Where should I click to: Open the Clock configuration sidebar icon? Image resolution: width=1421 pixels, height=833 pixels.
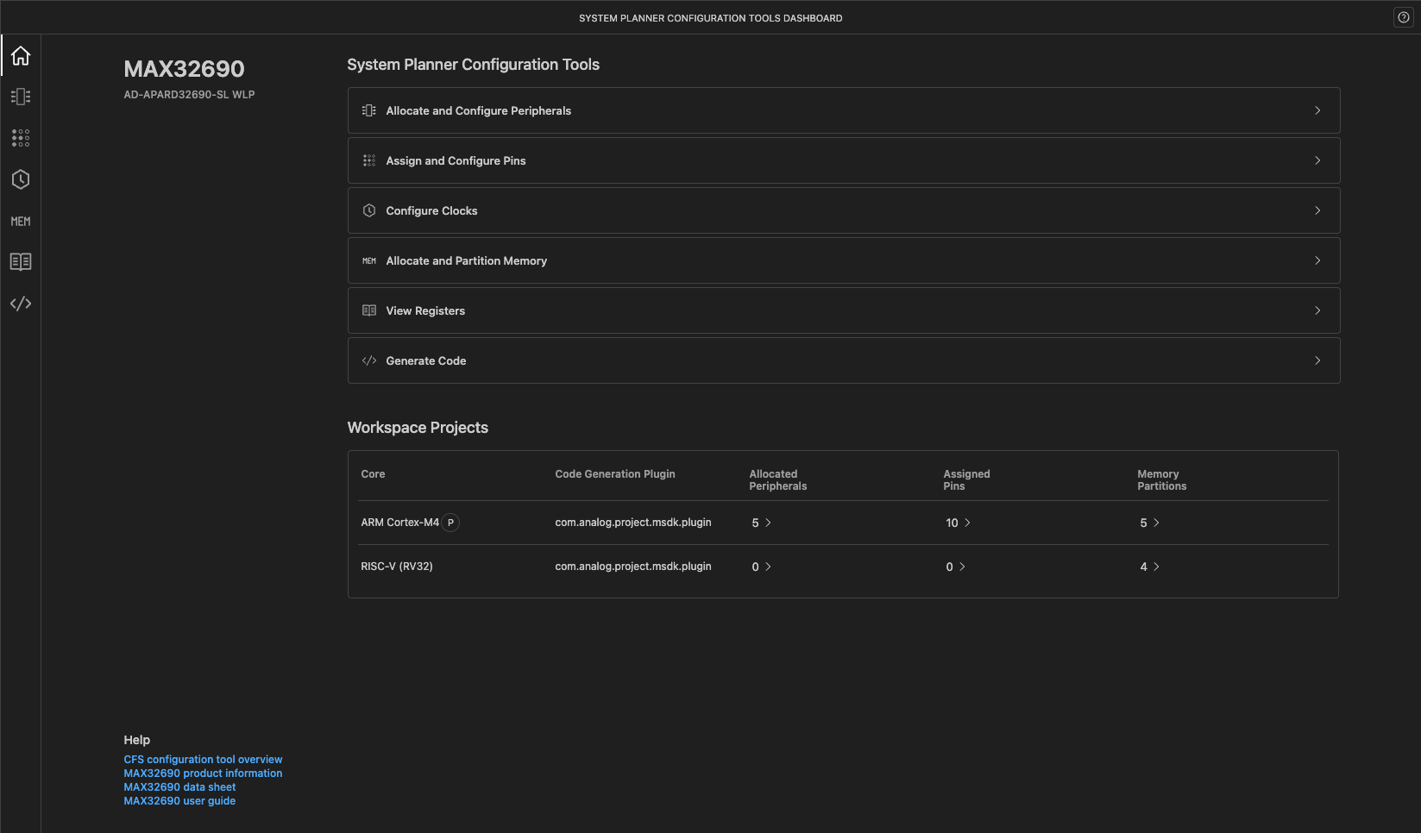(x=21, y=179)
